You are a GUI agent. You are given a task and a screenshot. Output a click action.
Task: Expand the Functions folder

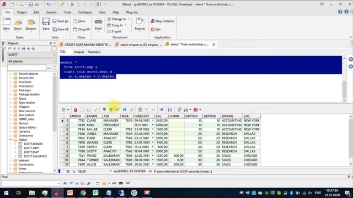coord(10,82)
